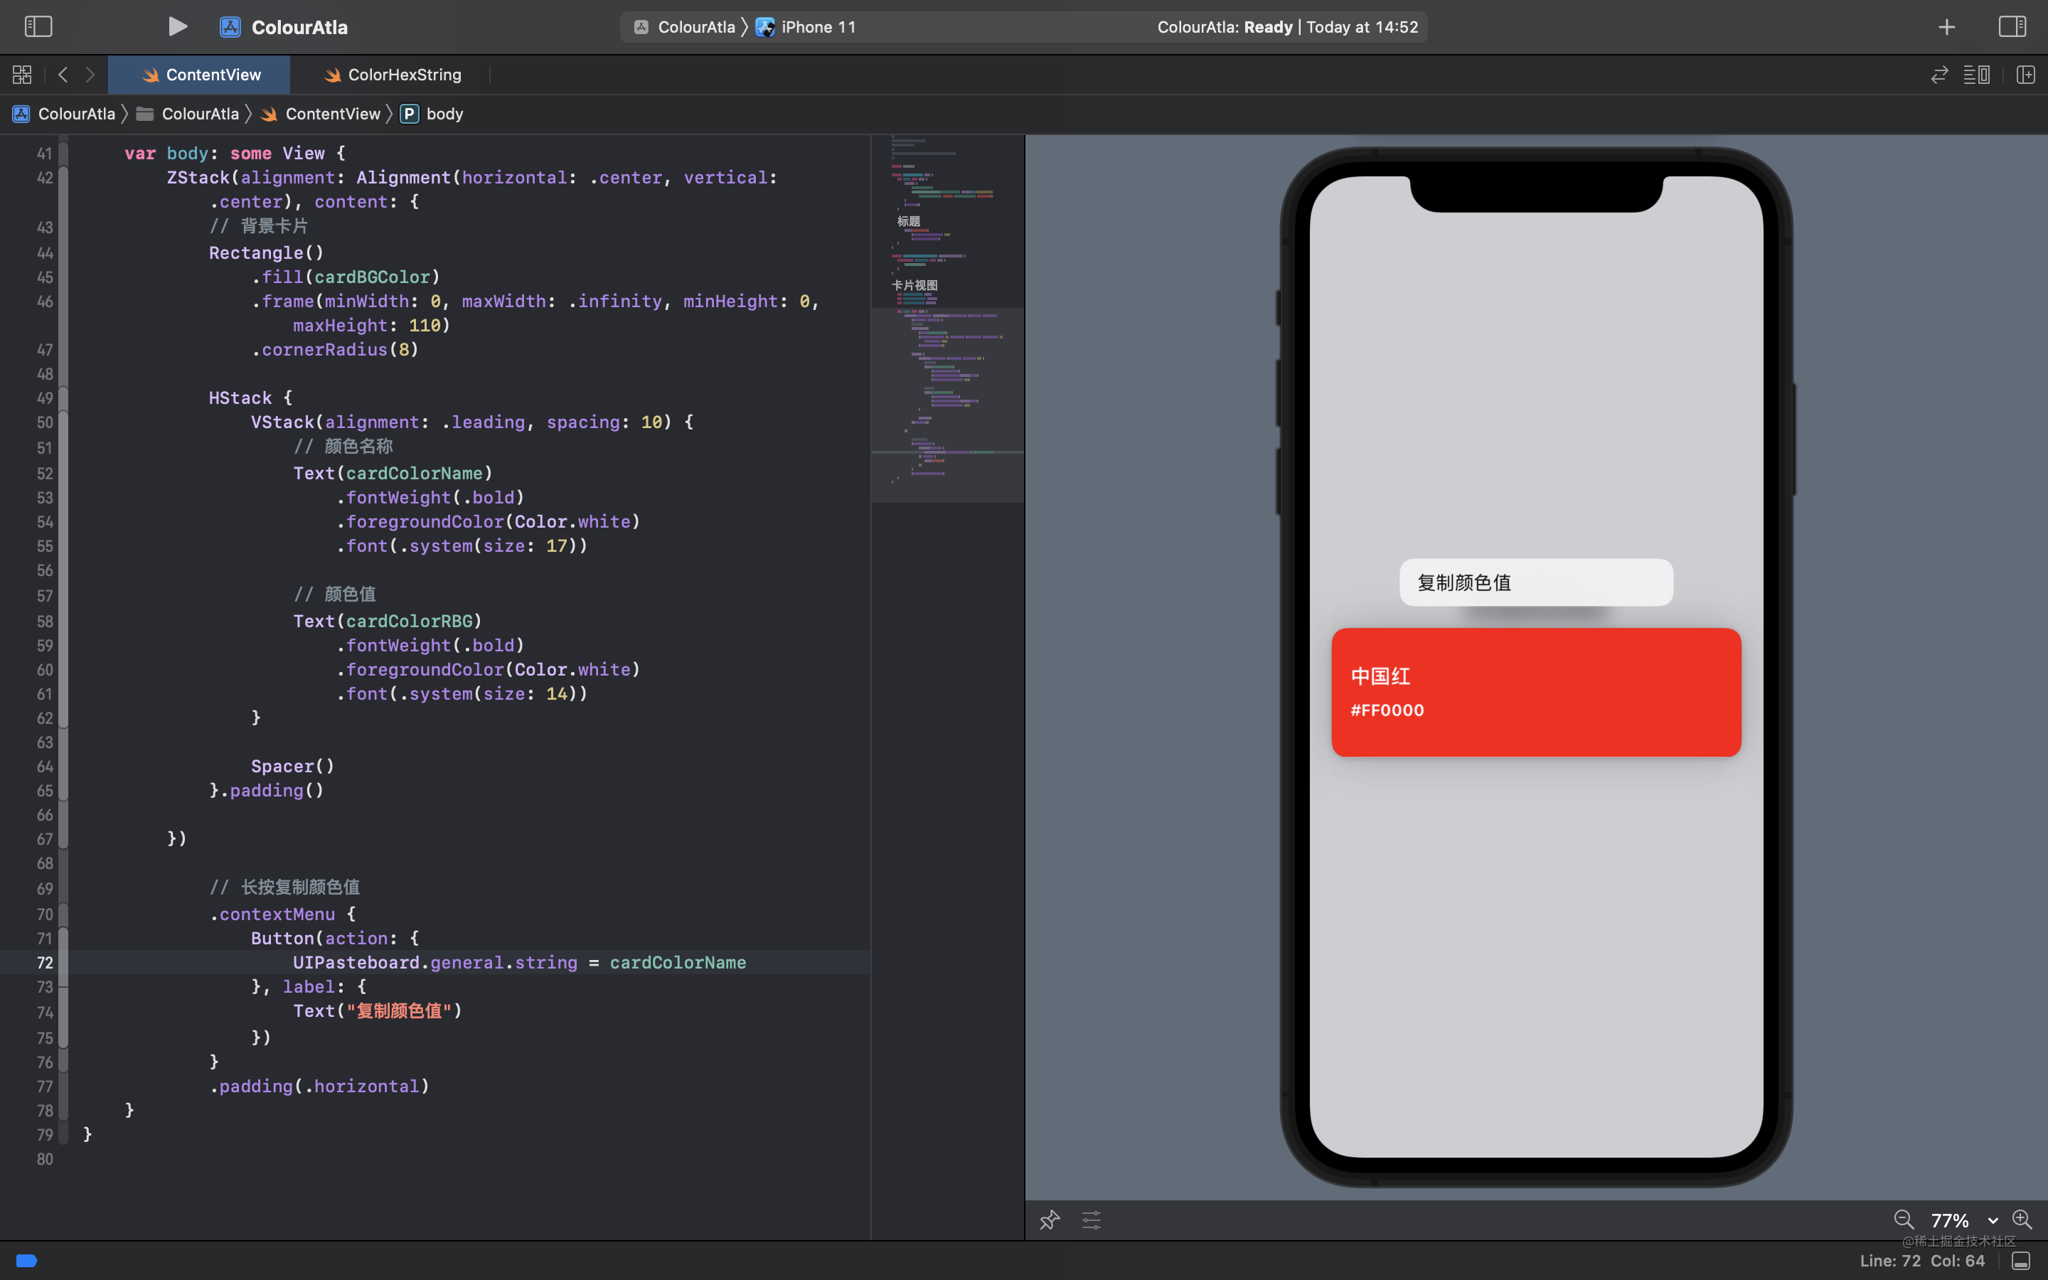Open the related items grid menu
Image resolution: width=2048 pixels, height=1280 pixels.
click(x=22, y=75)
